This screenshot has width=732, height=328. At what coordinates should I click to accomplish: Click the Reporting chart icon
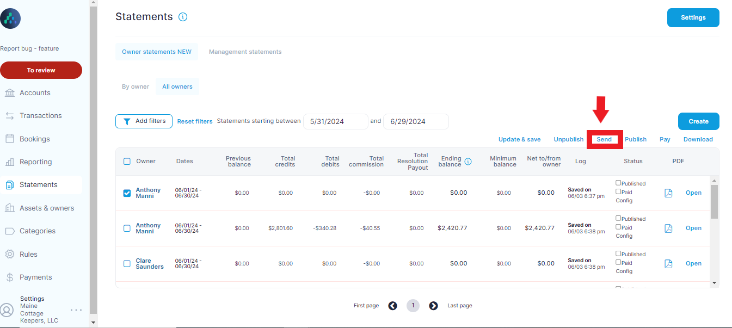[10, 162]
